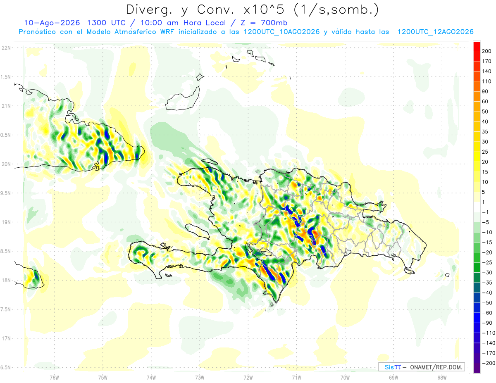The height and width of the screenshot is (383, 496).
Task: Click the '72W' longitude label
Action: pyautogui.click(x=248, y=377)
